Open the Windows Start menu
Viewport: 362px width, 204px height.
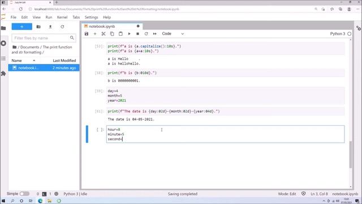click(x=3, y=201)
